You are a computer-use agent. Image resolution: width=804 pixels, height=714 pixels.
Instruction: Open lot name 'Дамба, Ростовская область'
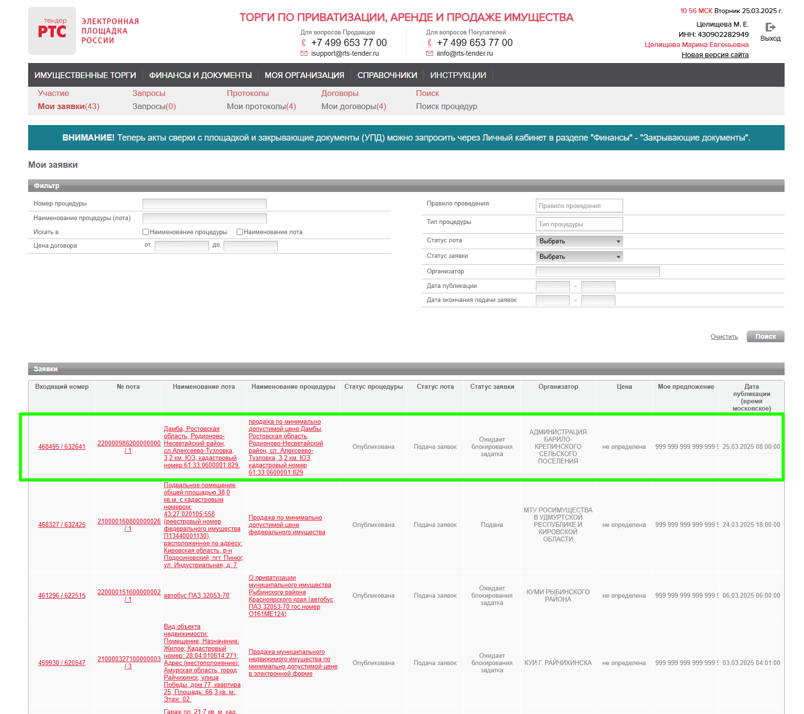(x=202, y=447)
